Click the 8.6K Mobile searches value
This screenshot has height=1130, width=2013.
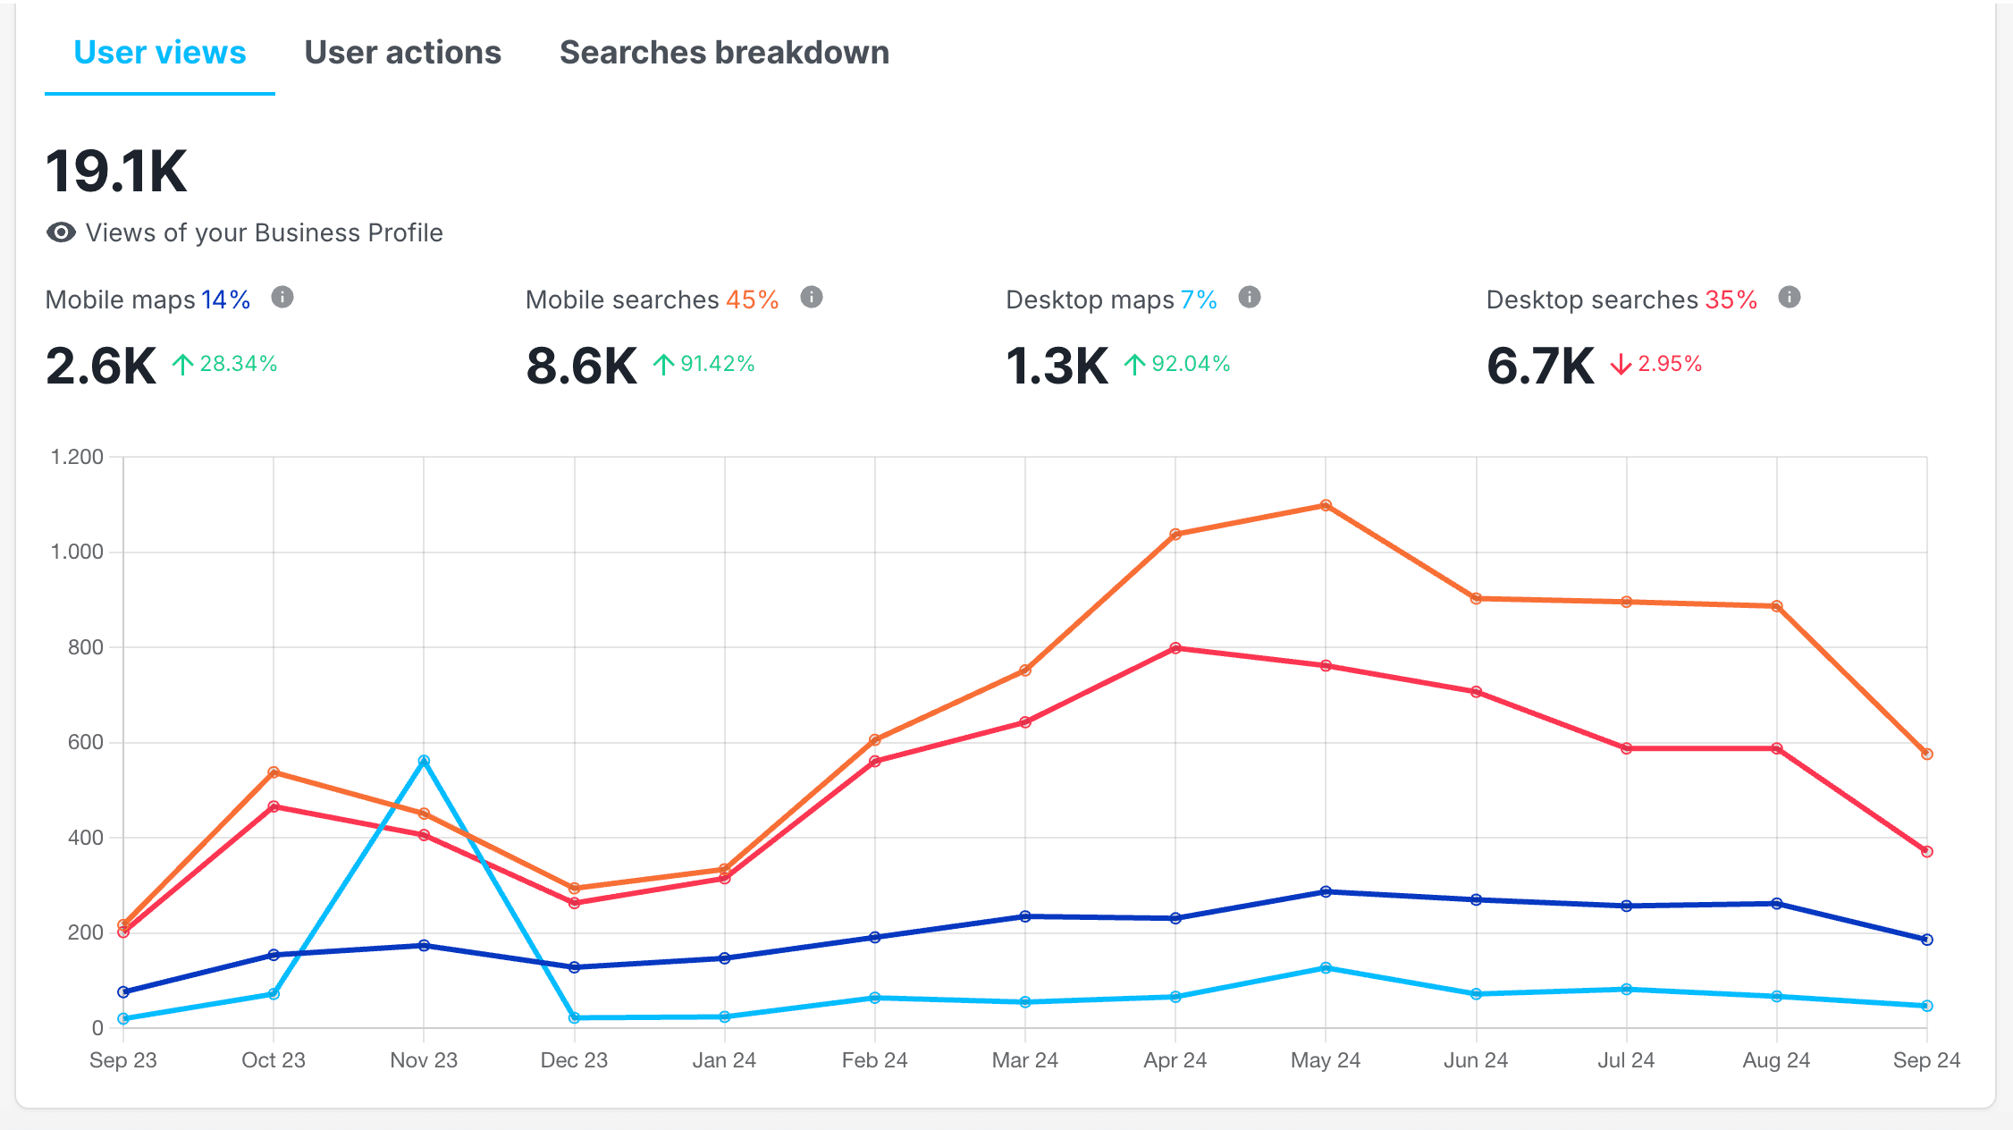(582, 367)
